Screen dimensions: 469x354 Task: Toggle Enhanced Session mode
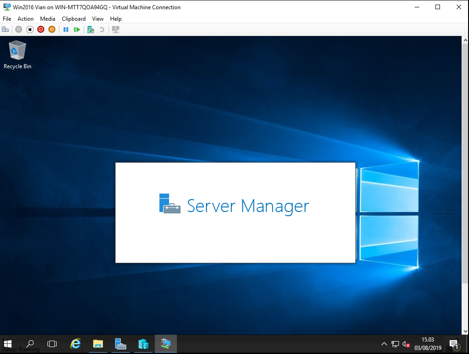pos(115,29)
